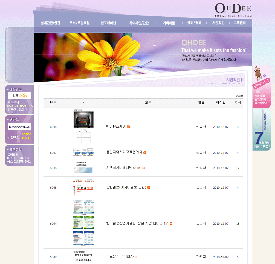Image resolution: width=275 pixels, height=264 pixels.
Task: Click the 이름 column header
Action: pyautogui.click(x=201, y=103)
